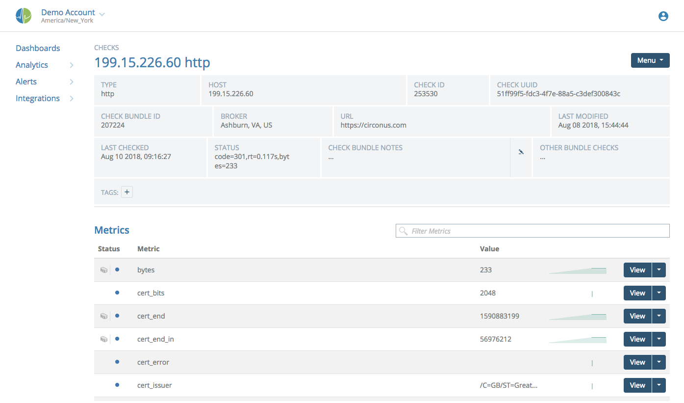684x403 pixels.
Task: Expand the Alerts sidebar section
Action: click(26, 81)
